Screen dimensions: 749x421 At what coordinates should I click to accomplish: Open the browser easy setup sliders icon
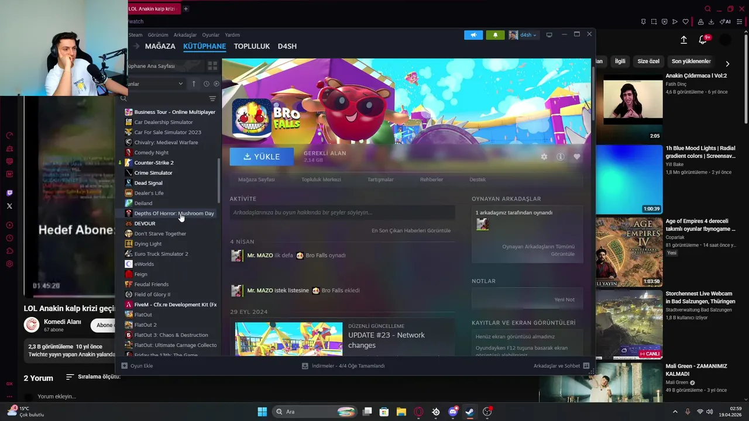pyautogui.click(x=739, y=22)
